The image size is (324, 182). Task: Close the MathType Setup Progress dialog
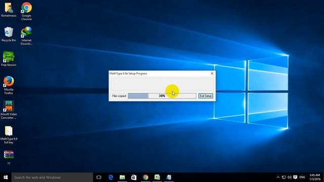(212, 73)
